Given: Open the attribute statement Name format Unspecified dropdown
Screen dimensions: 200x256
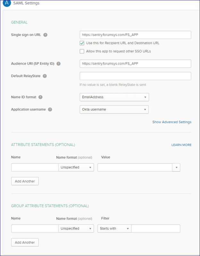Looking at the screenshot, I should [x=76, y=167].
